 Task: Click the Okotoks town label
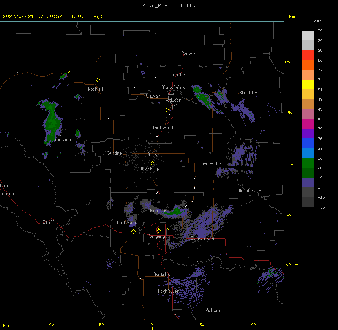tap(162, 274)
